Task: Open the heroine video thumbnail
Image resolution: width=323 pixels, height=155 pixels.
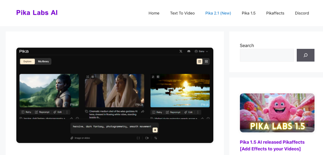Action: tap(49, 91)
